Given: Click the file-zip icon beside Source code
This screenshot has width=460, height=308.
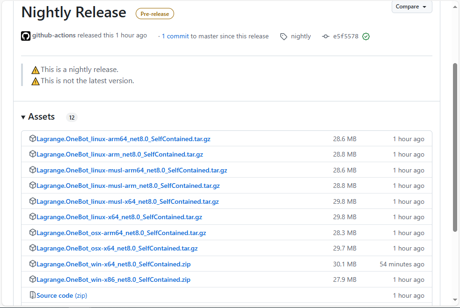Looking at the screenshot, I should coord(33,295).
